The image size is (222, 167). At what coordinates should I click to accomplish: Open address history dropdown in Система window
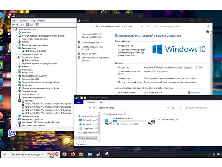tap(142, 26)
